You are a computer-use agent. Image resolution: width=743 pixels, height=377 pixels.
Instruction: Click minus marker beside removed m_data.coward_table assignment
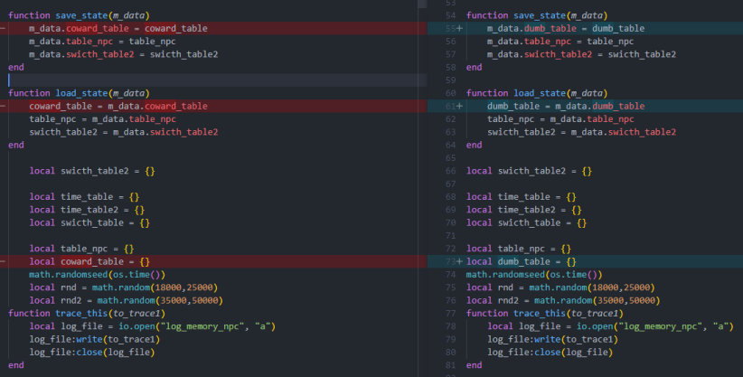4,29
